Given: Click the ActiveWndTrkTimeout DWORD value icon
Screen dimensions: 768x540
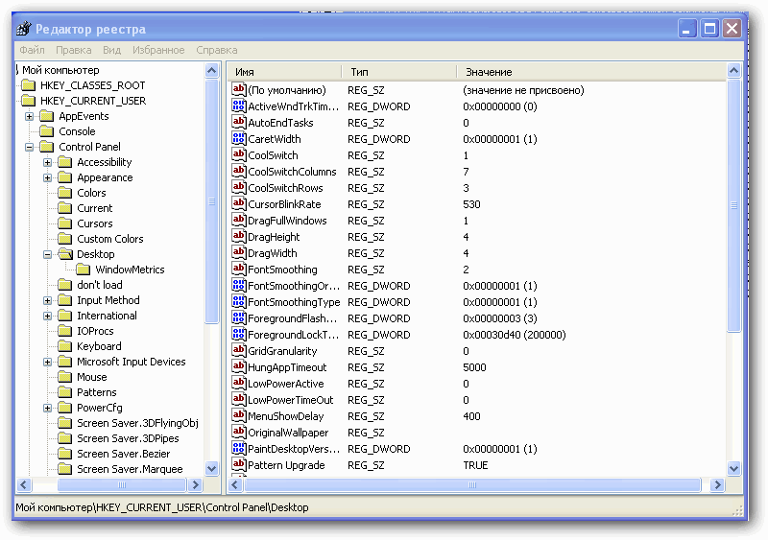Looking at the screenshot, I should [238, 106].
